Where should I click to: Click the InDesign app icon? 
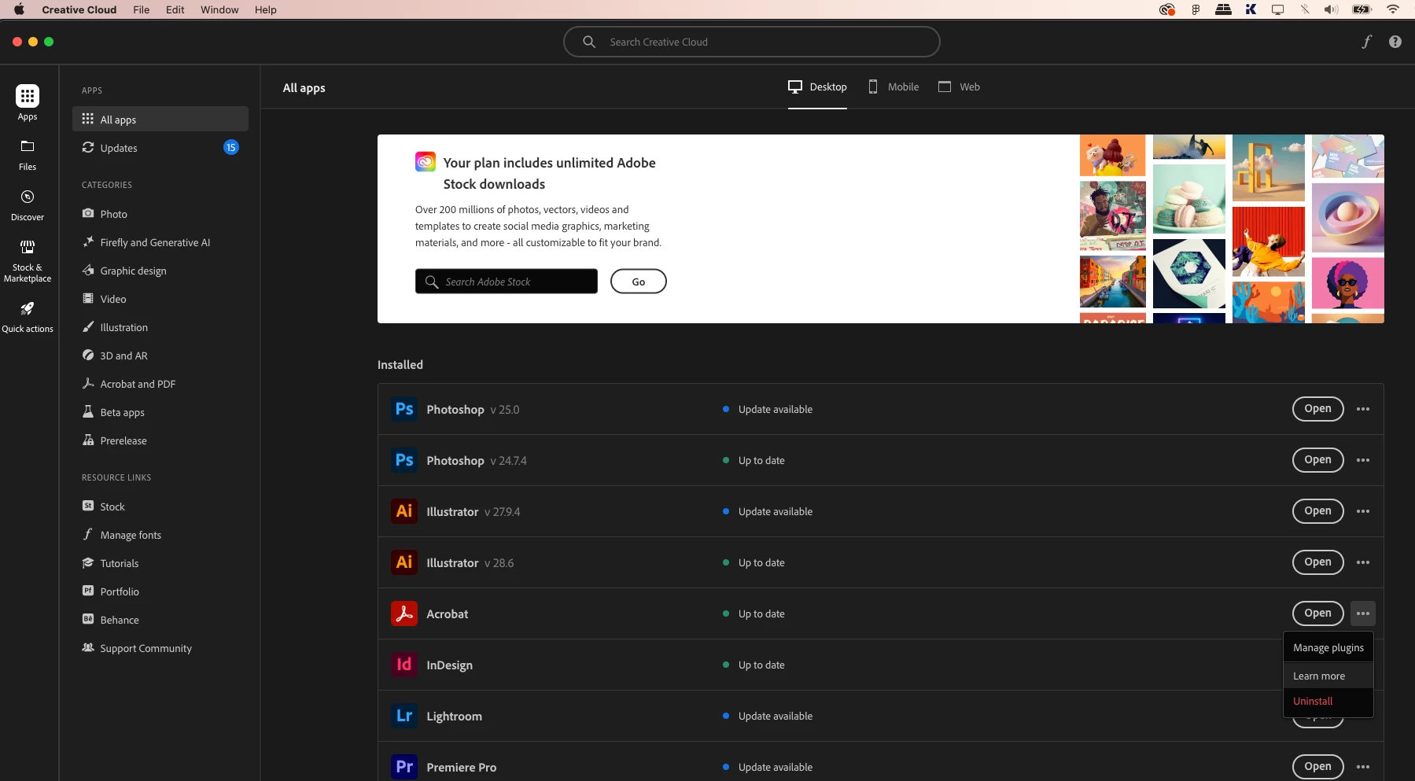pos(404,665)
